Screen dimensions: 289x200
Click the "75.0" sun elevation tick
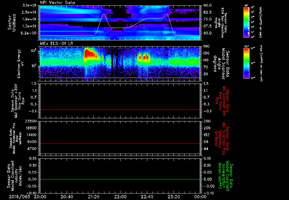pos(207,19)
